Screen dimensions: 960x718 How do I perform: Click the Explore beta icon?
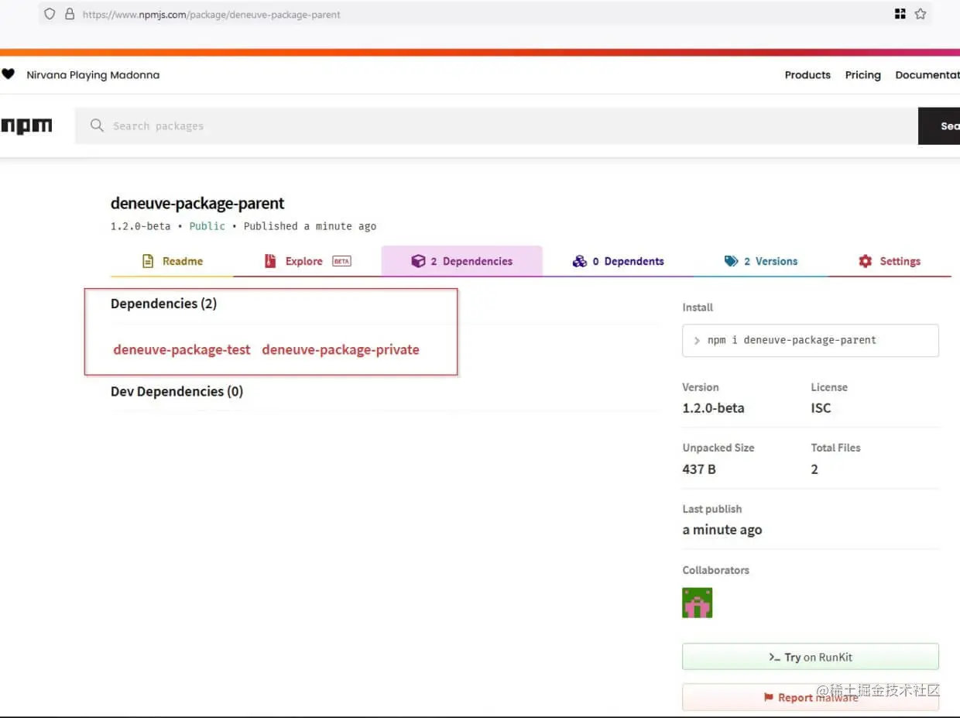[270, 261]
